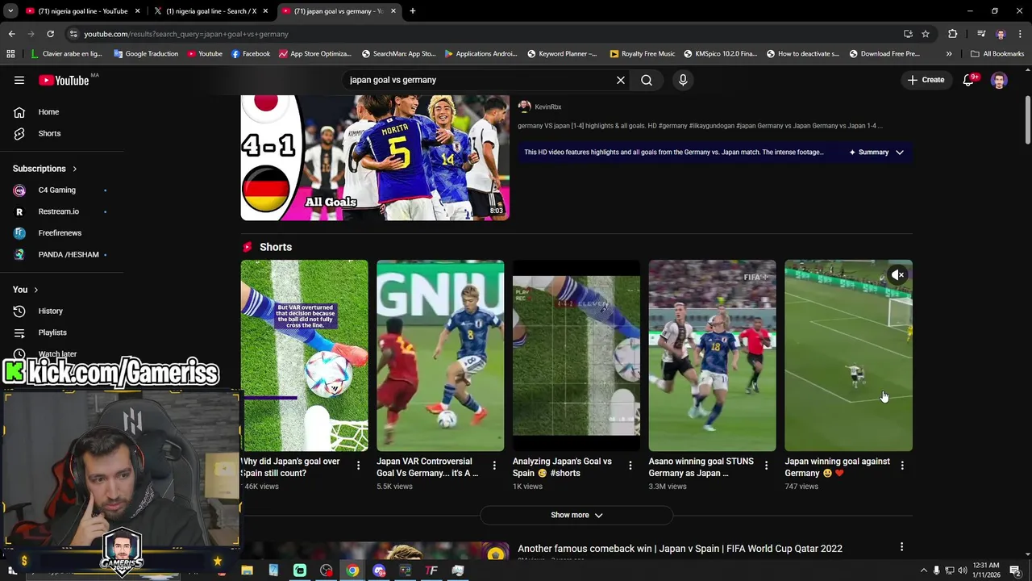
Task: Open Asano winning goal short thumbnail
Action: point(712,355)
